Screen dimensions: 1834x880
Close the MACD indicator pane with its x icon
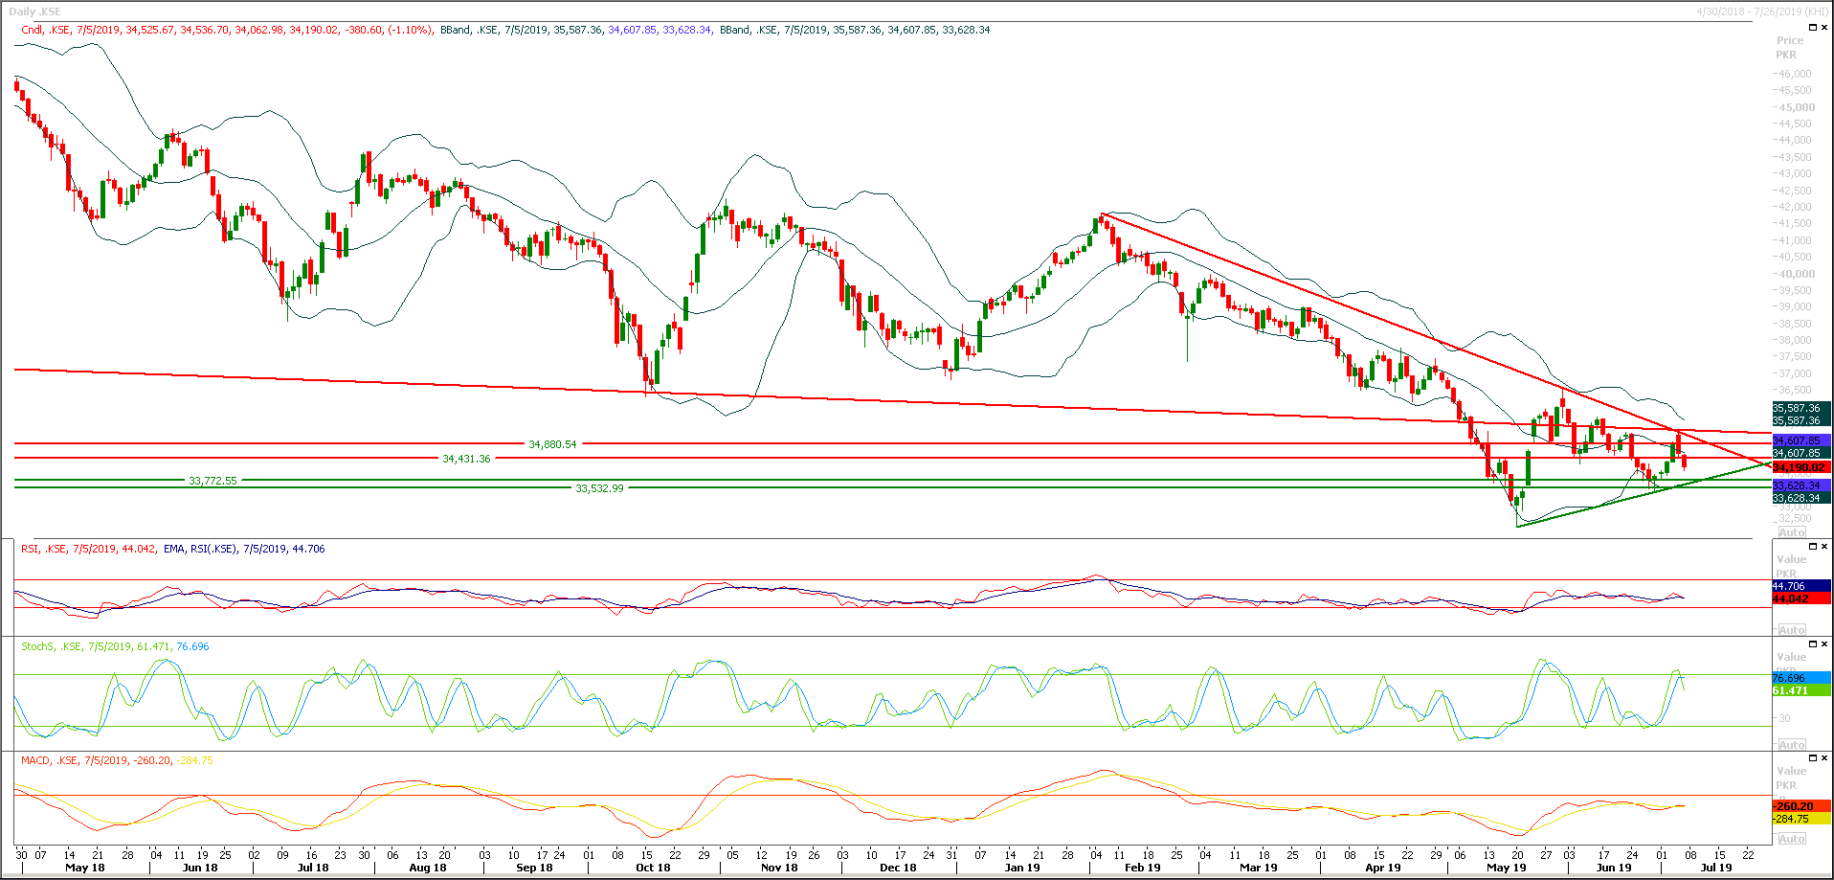1824,757
